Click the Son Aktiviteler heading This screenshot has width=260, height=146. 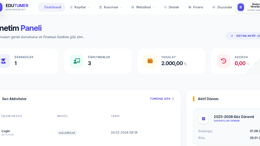click(14, 99)
